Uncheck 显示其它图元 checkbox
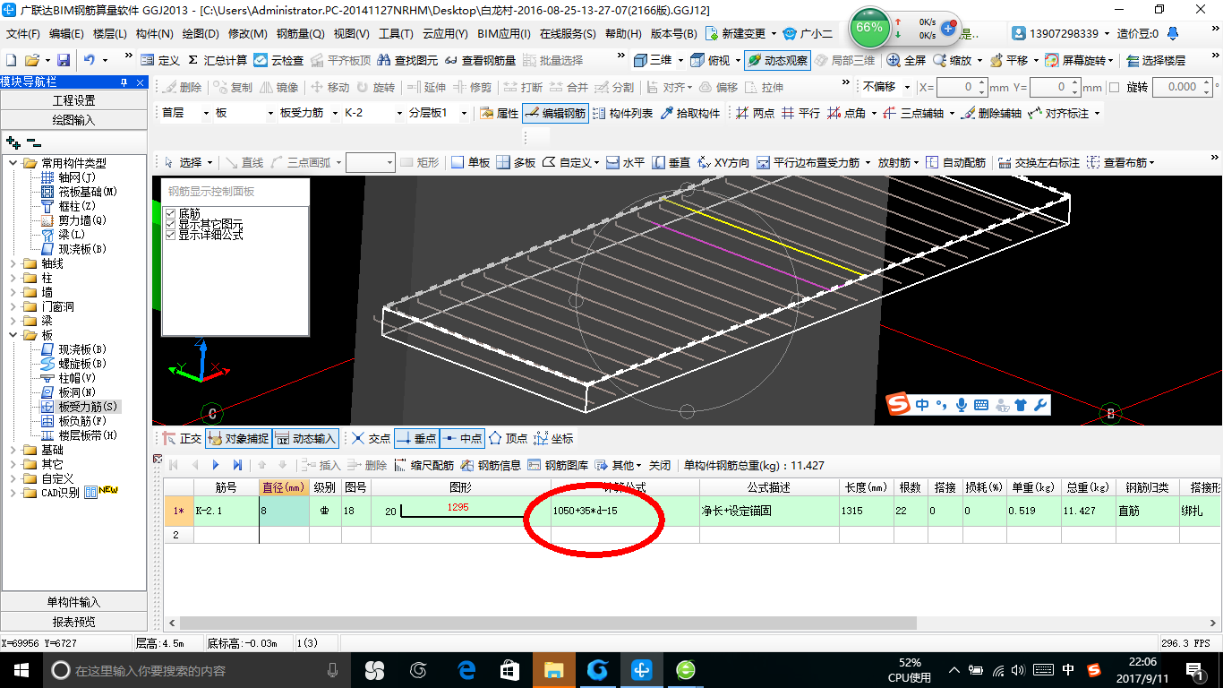 click(x=171, y=224)
